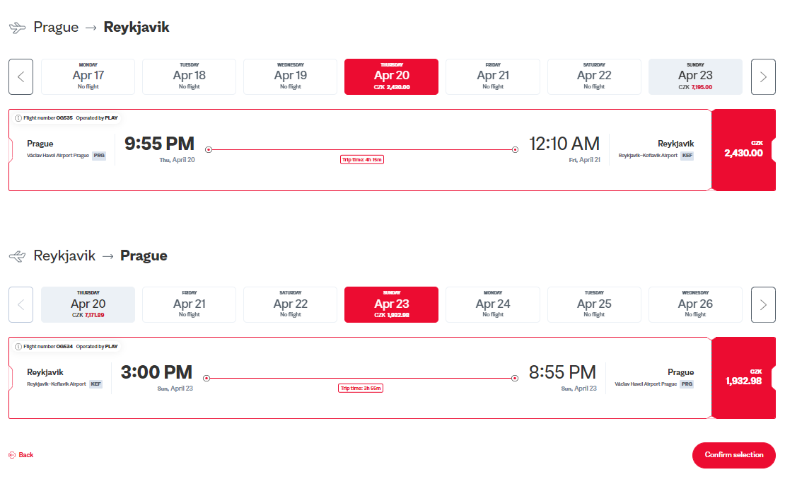Image resolution: width=785 pixels, height=477 pixels.
Task: Go back using the Back link
Action: (21, 455)
